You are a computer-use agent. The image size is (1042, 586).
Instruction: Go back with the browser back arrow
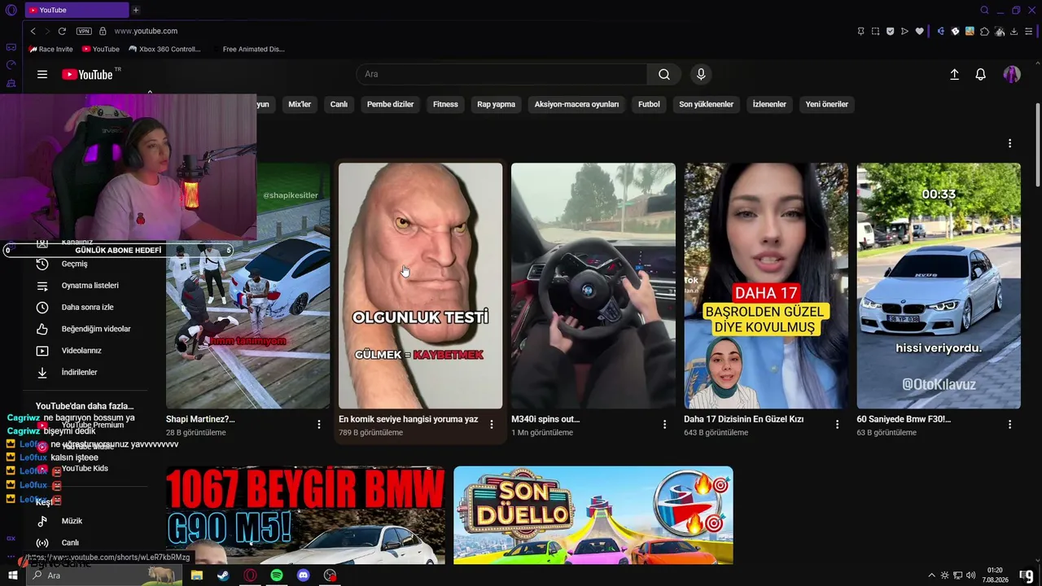point(33,31)
